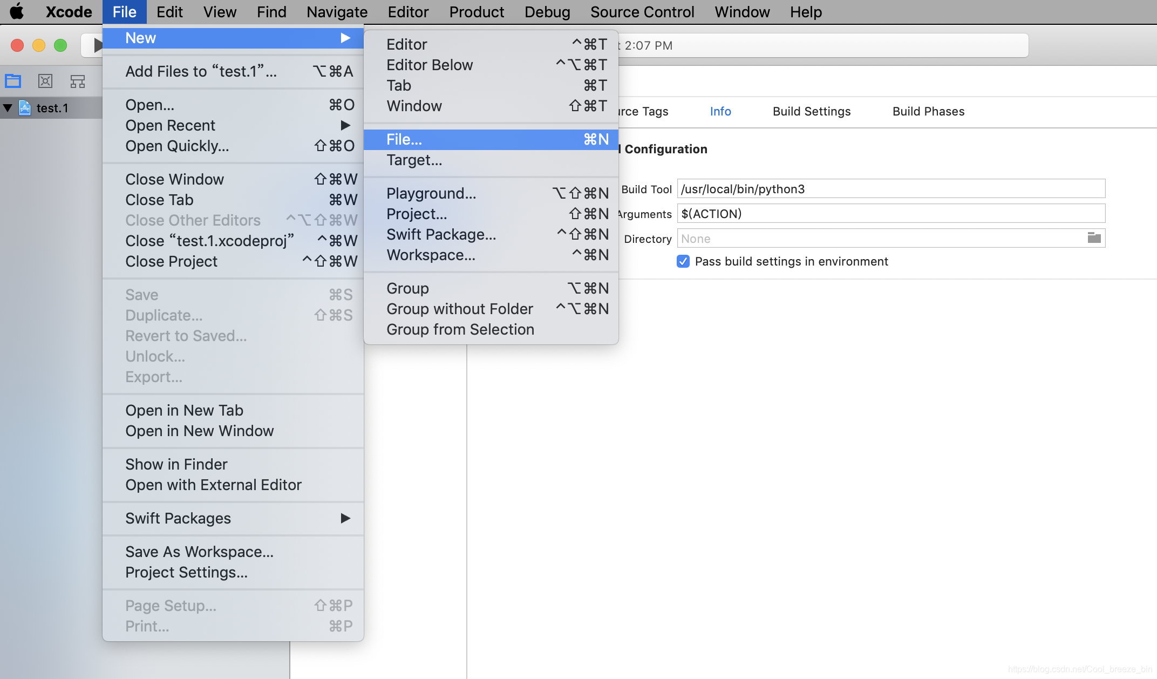Choose Editor Below in New submenu

click(x=491, y=65)
